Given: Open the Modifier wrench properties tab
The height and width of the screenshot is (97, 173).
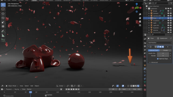Looking at the screenshot, I should [x=145, y=69].
